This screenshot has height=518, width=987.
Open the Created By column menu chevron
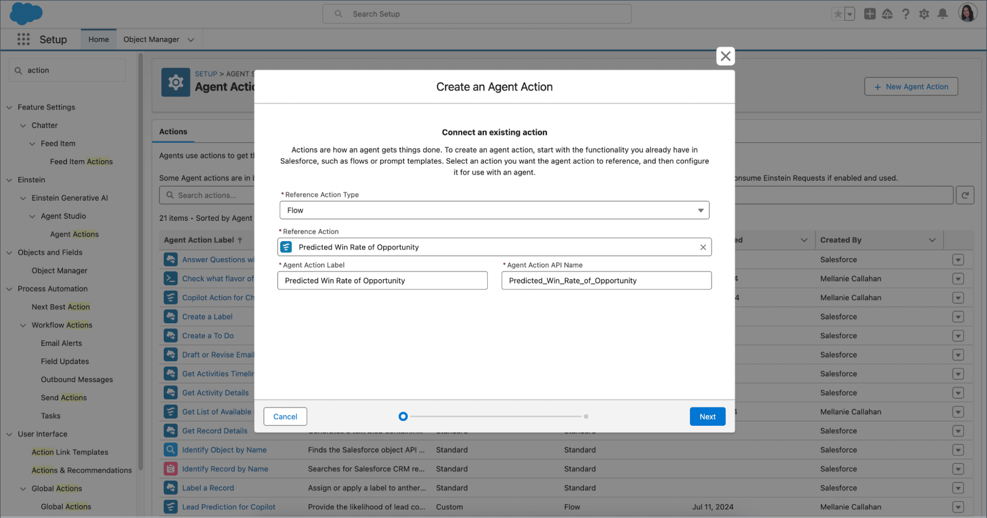[932, 240]
